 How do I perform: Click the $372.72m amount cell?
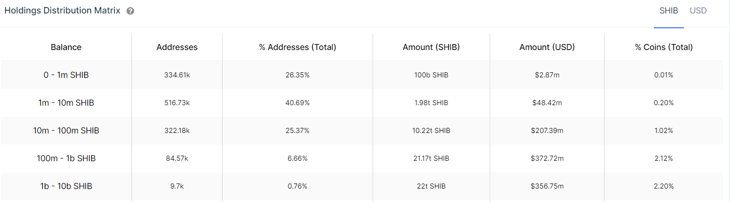547,158
